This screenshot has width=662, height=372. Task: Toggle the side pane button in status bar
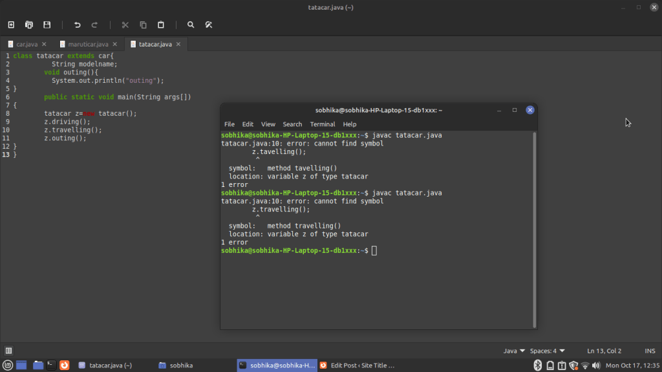coord(9,351)
